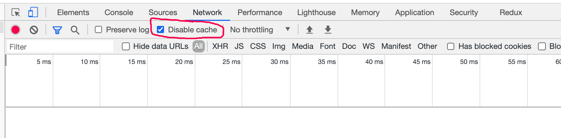Check the Hide data URLs option
This screenshot has width=561, height=138.
click(126, 46)
